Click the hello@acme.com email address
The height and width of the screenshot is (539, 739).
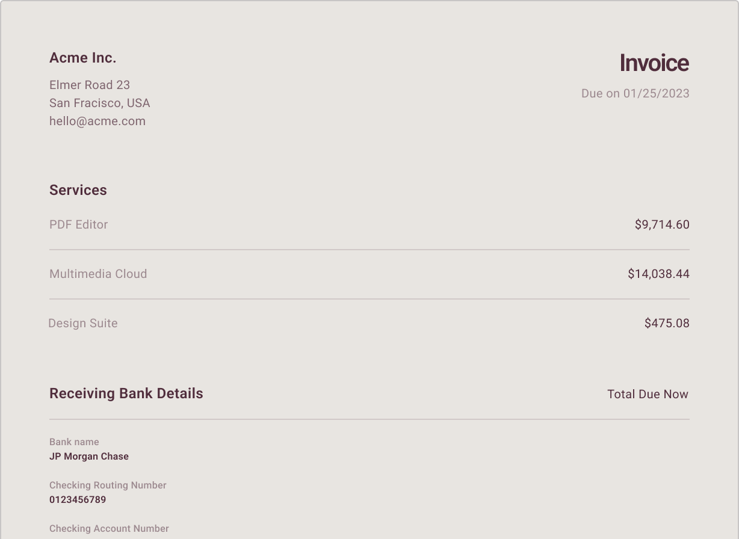(97, 121)
